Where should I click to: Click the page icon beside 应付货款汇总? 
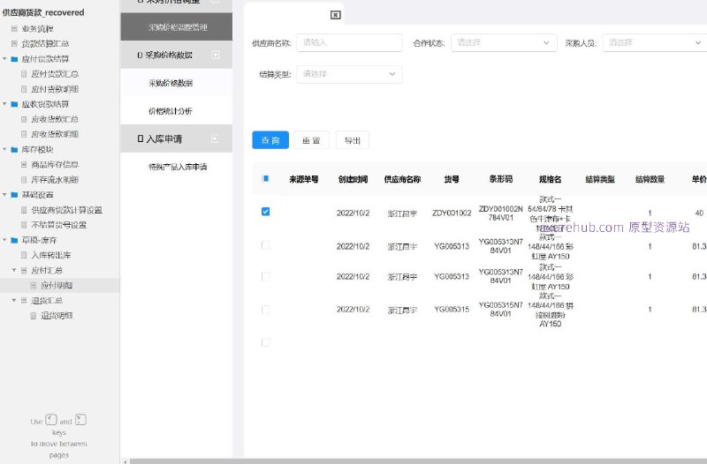coord(24,74)
